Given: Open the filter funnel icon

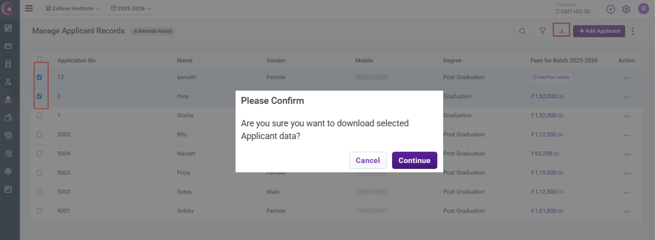Looking at the screenshot, I should pyautogui.click(x=542, y=31).
